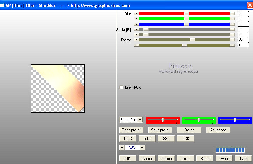Enable the Link R-G-B checkbox
253x164 pixels.
pyautogui.click(x=121, y=87)
